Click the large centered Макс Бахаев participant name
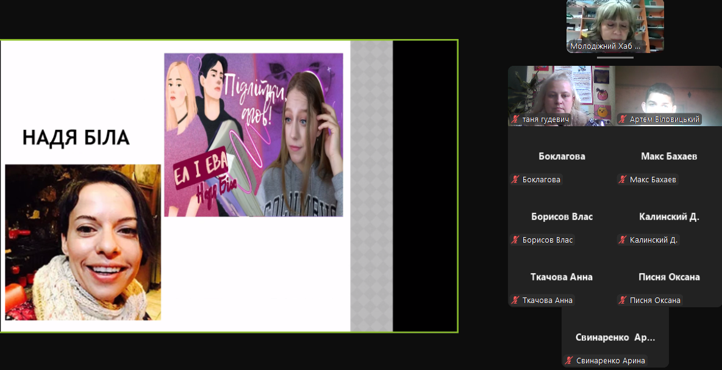This screenshot has height=370, width=722. 669,157
